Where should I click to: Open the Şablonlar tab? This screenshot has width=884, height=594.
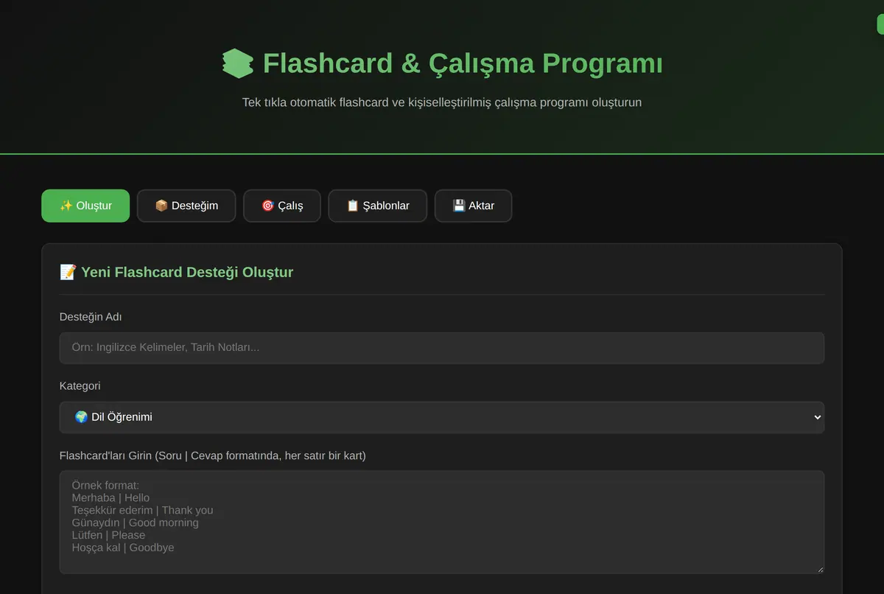coord(377,206)
